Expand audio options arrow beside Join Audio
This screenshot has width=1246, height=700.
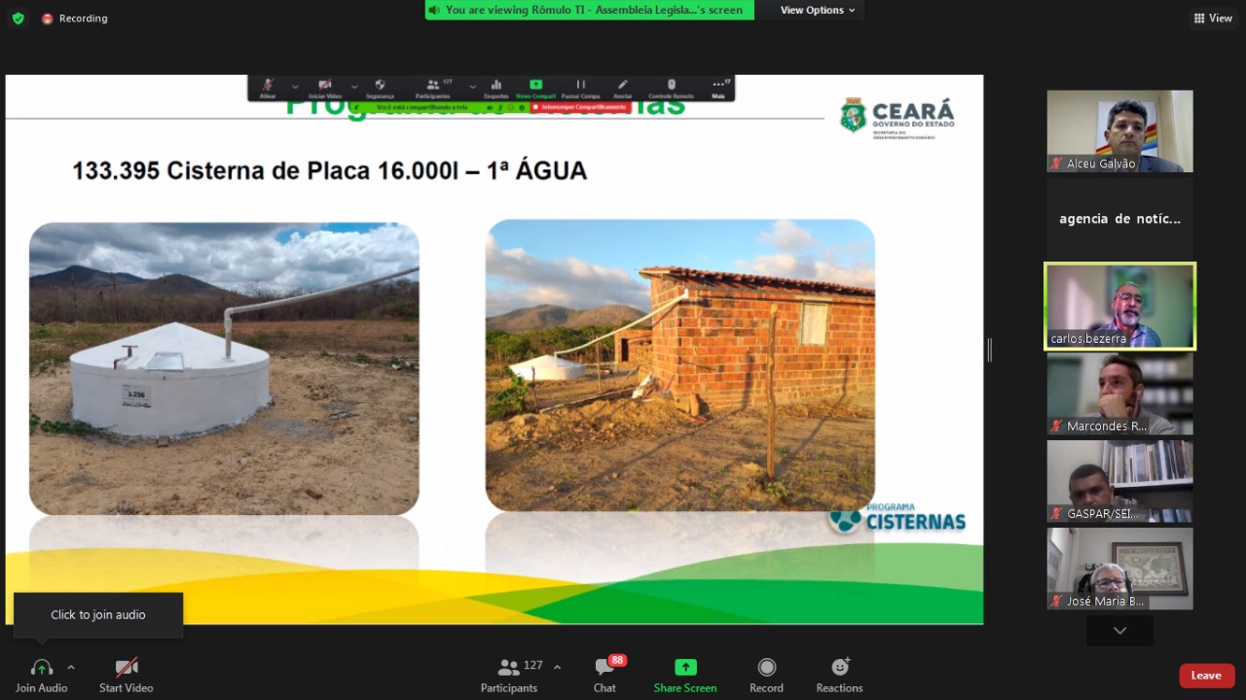tap(71, 667)
